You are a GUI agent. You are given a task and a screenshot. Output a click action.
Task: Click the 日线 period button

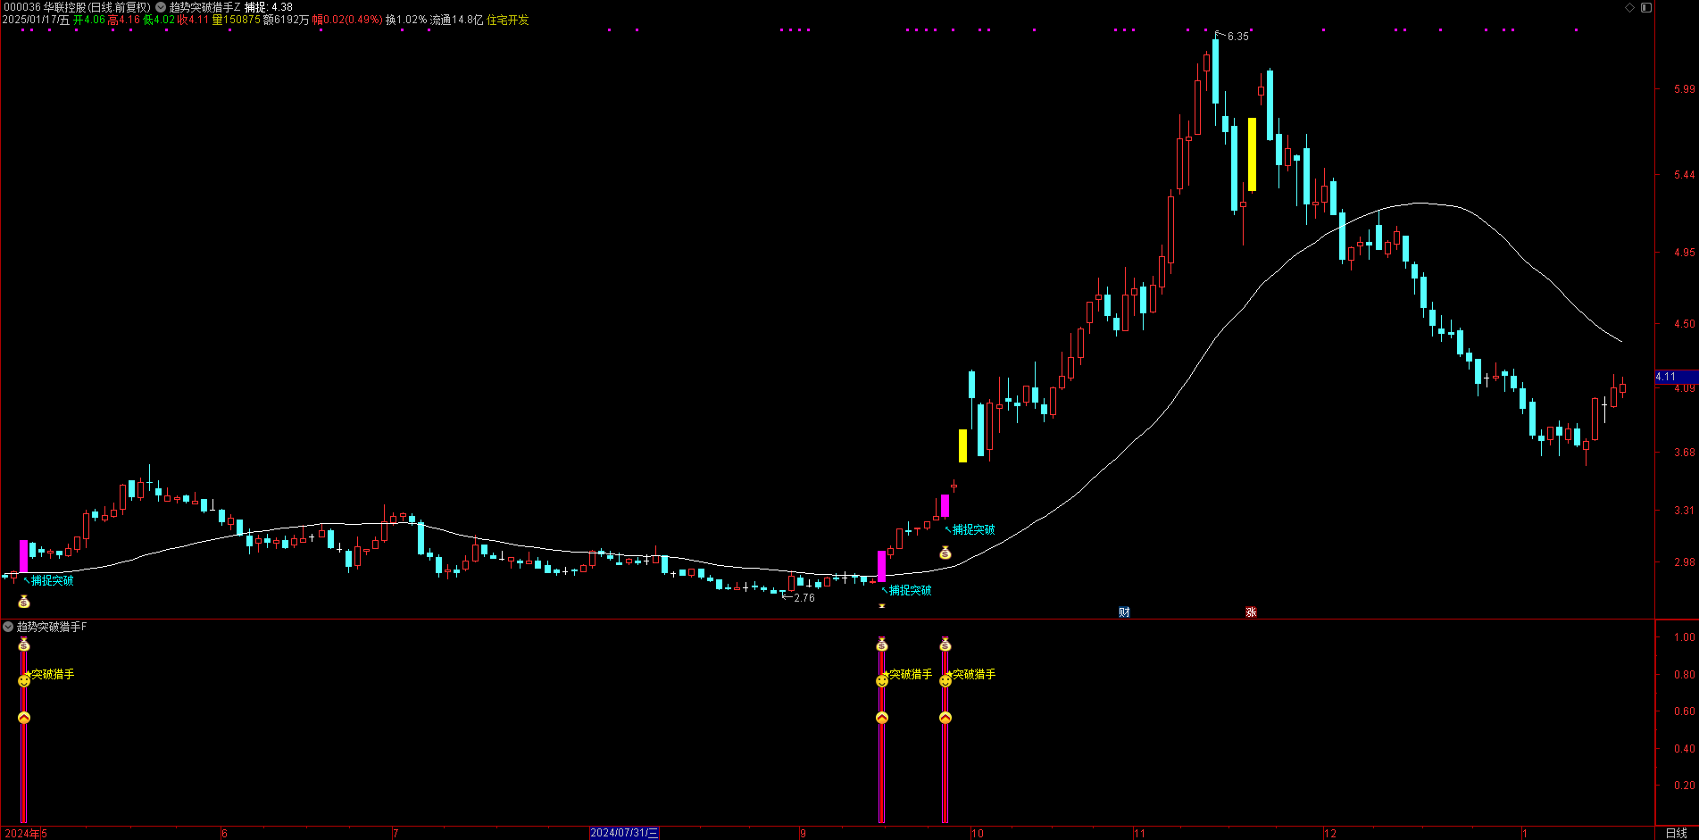[1677, 833]
